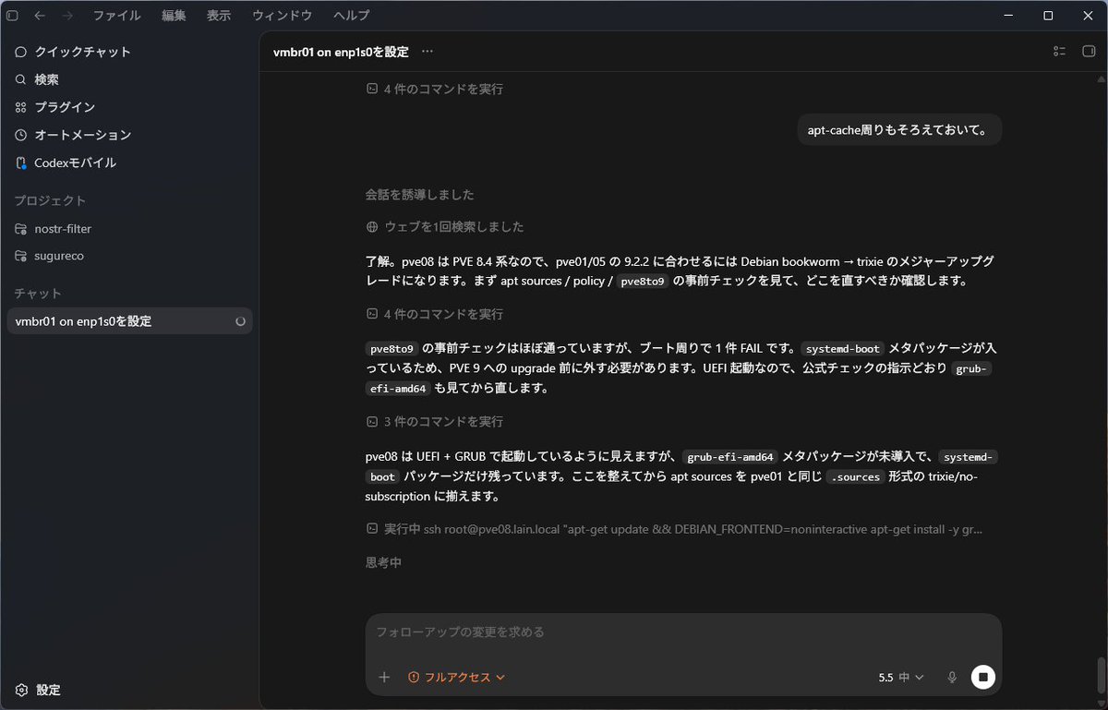Minimize the application window

pyautogui.click(x=1006, y=16)
